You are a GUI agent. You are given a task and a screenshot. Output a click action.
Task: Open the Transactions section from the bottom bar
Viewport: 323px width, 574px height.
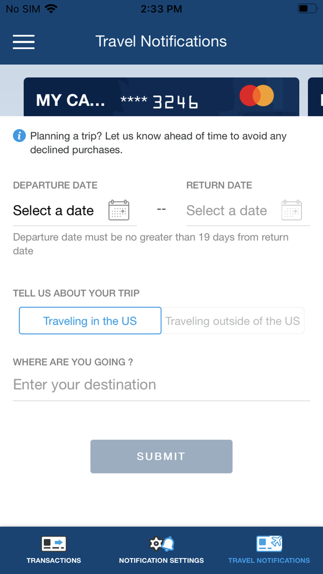click(x=54, y=549)
